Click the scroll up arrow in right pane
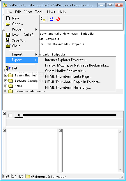The image size is (126, 181). click(x=120, y=132)
